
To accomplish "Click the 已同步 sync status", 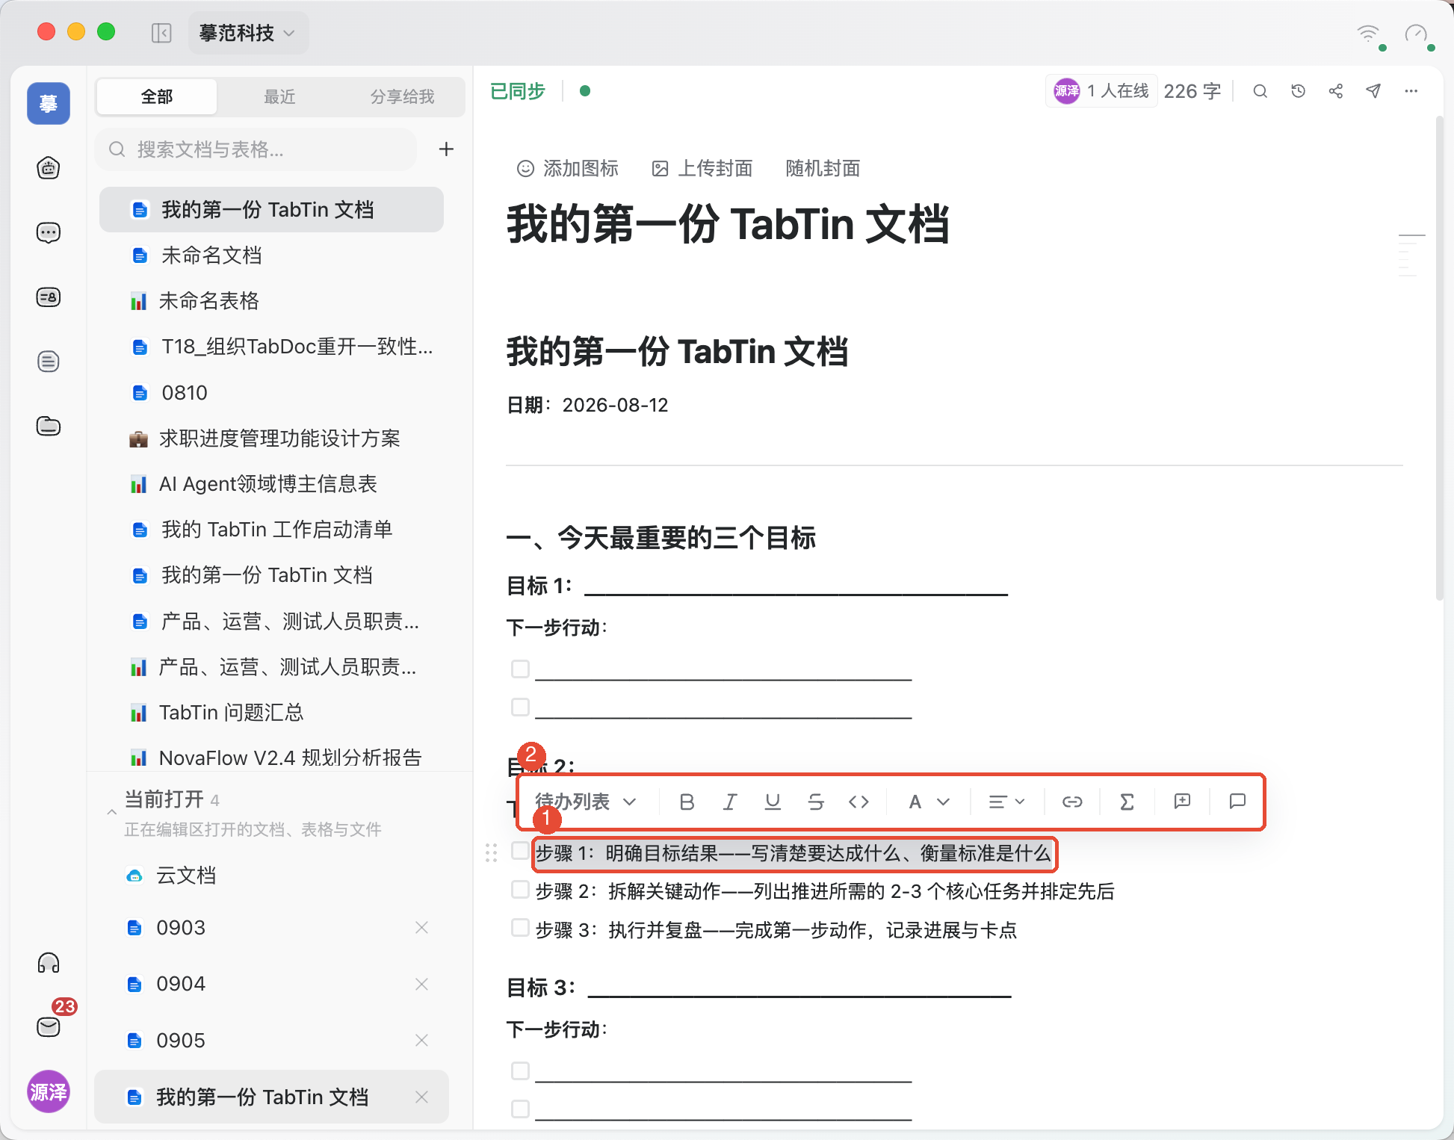I will [x=517, y=91].
